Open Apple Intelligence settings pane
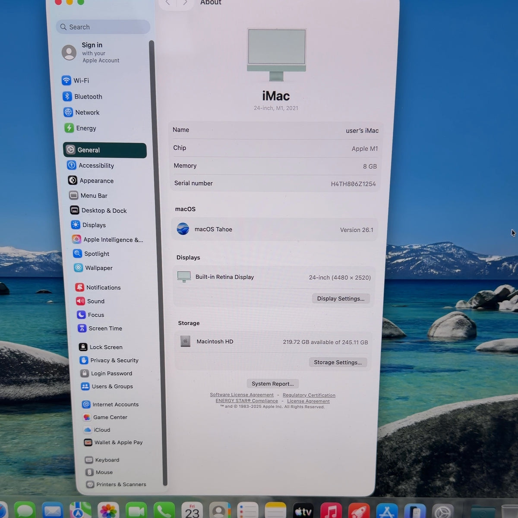 [x=107, y=240]
